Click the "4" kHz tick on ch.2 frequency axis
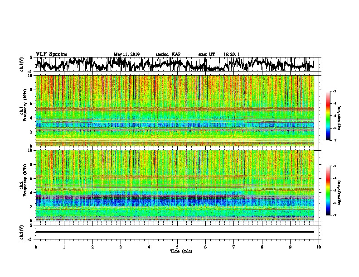The width and height of the screenshot is (359, 277). (32, 193)
